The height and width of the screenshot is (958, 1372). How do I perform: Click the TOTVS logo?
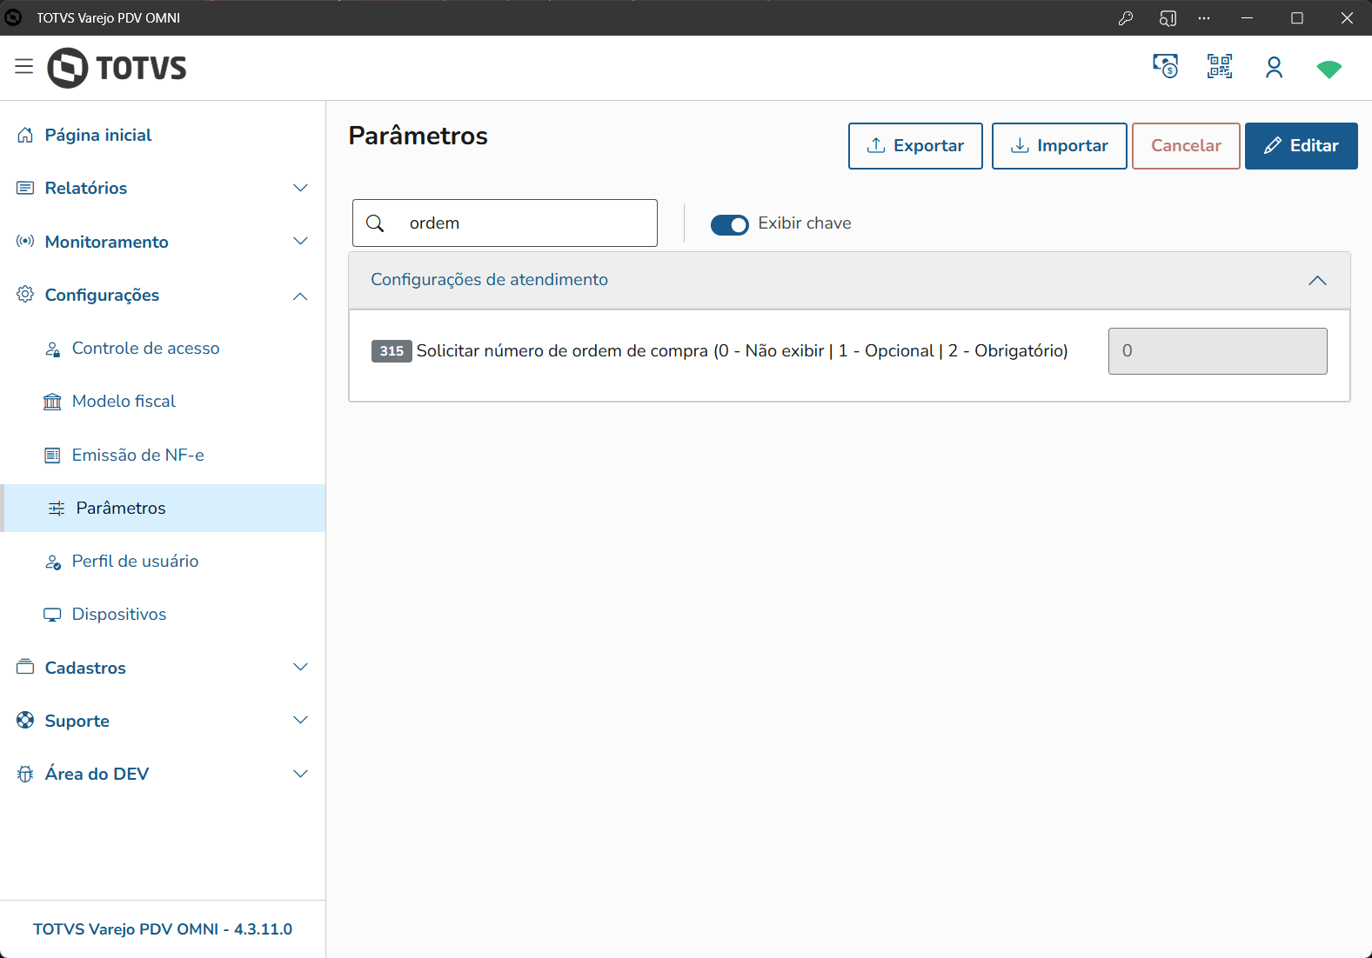(117, 68)
